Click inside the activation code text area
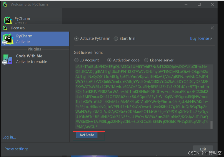This screenshot has height=157, width=224. [144, 97]
